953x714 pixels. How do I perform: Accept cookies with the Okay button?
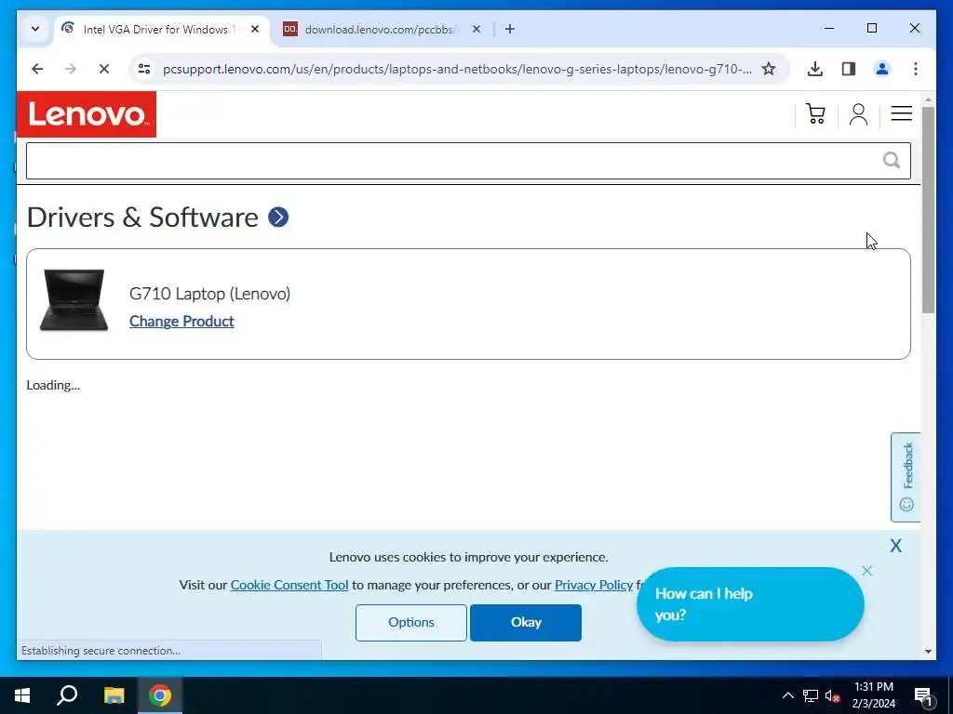pos(526,622)
